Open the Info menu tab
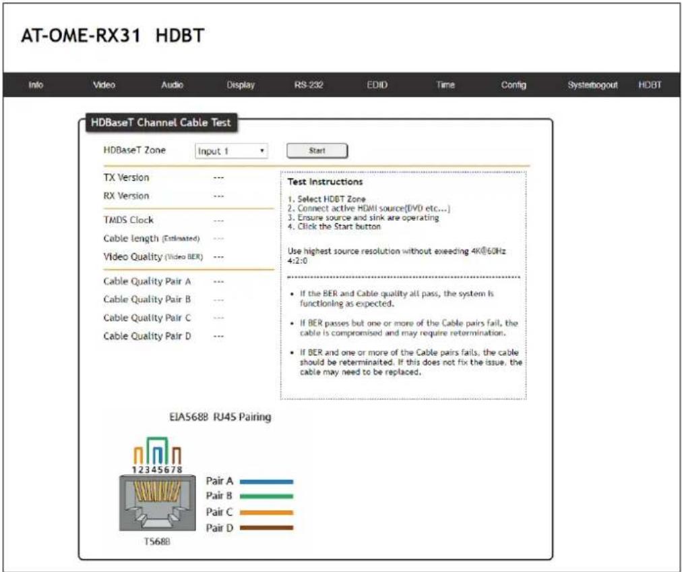Viewport: 682px width, 572px height. pyautogui.click(x=36, y=85)
